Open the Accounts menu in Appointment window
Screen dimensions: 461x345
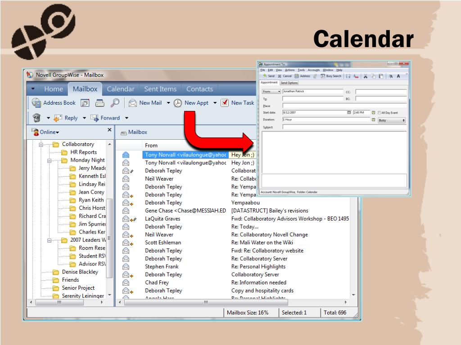pos(313,70)
